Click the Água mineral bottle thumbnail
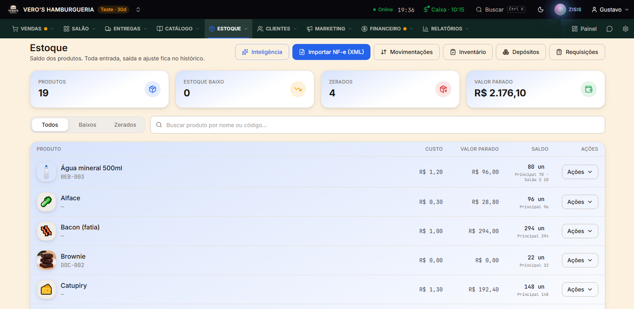Viewport: 634px width, 309px height. 46,172
